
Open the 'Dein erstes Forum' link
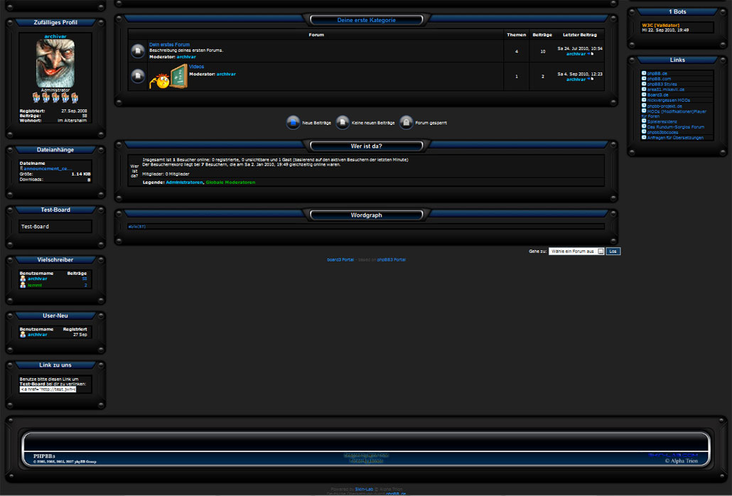pyautogui.click(x=169, y=45)
